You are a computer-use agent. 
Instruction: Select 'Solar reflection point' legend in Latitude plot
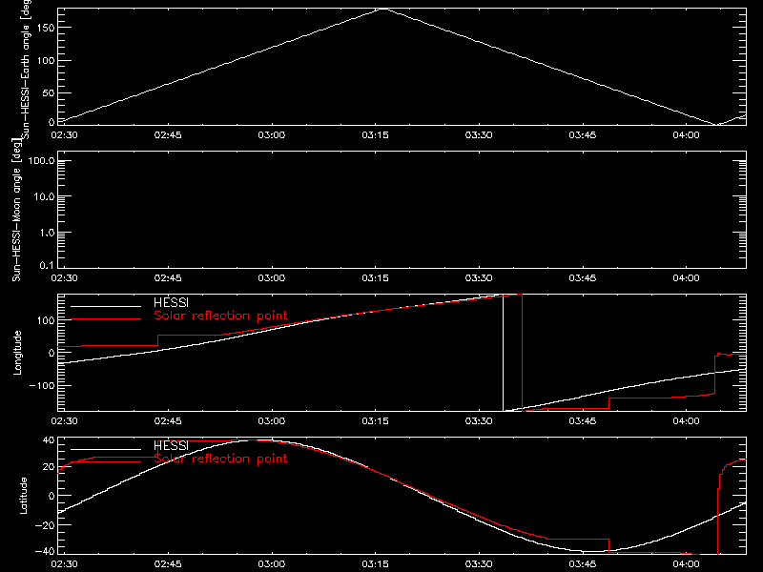(x=220, y=459)
